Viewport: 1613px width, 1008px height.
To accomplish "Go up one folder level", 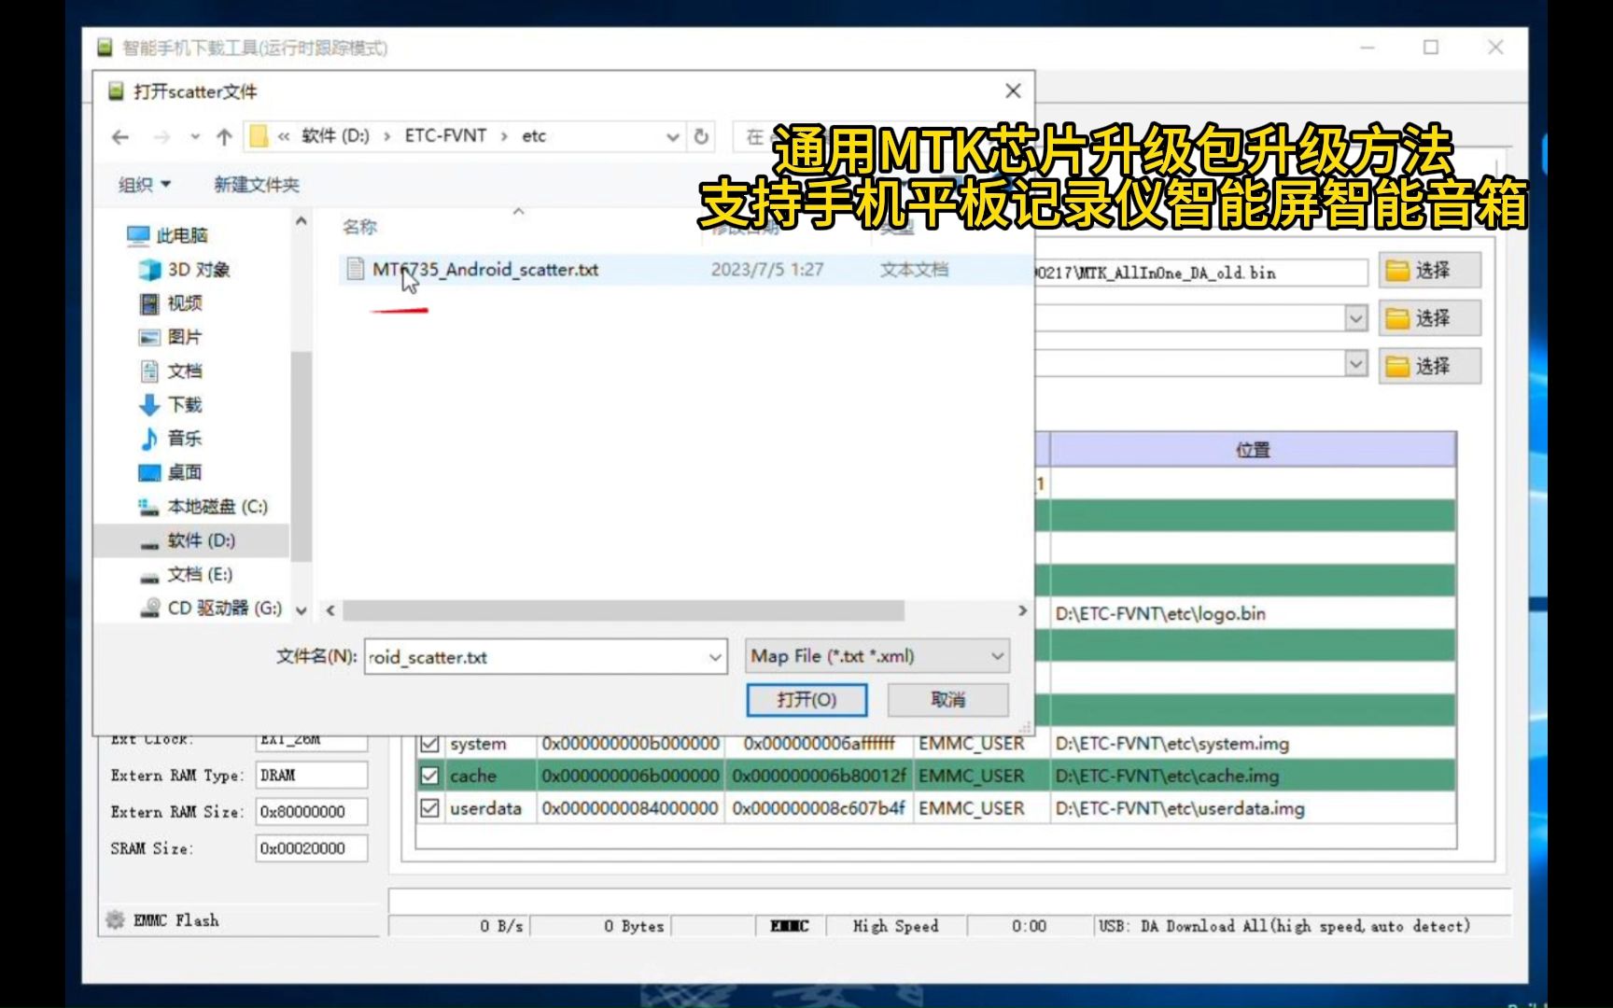I will 224,137.
